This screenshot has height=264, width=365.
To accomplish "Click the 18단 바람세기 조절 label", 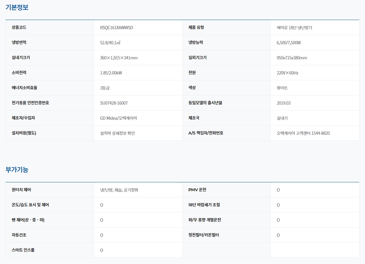I will click(x=204, y=205).
